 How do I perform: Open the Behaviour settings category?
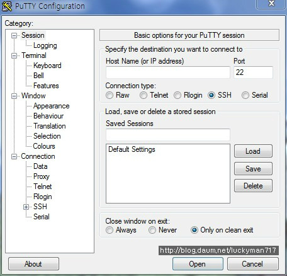(48, 116)
